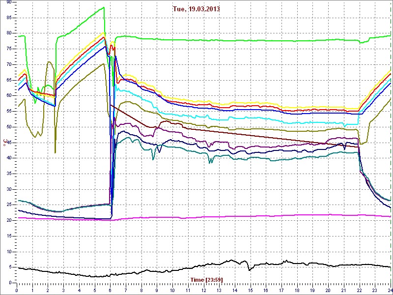
Task: Select the '60' temperature axis label
Action: [x=8, y=95]
